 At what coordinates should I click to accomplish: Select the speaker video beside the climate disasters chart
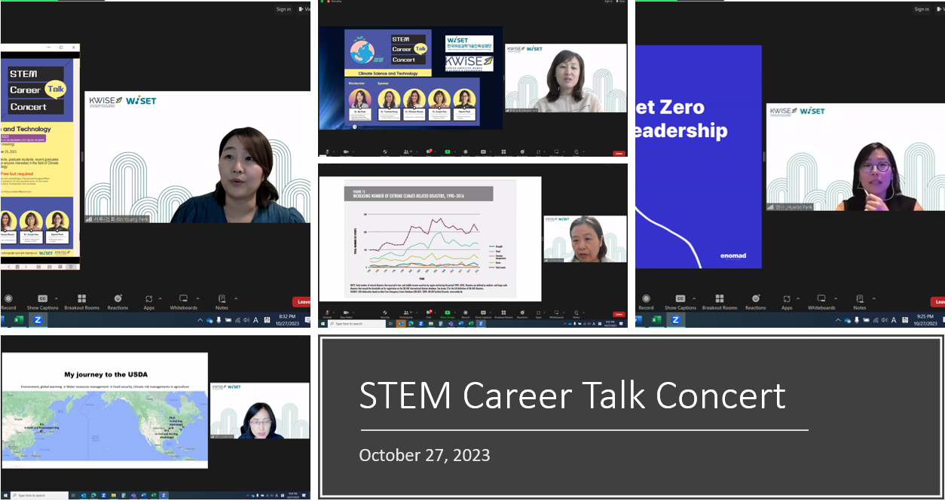point(585,239)
